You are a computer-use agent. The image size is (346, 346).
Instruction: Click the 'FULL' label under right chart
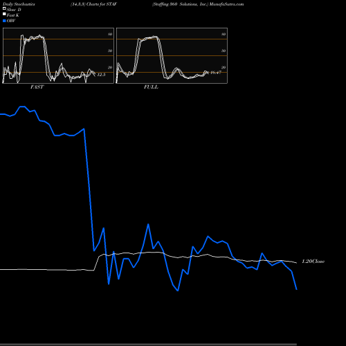pos(151,87)
